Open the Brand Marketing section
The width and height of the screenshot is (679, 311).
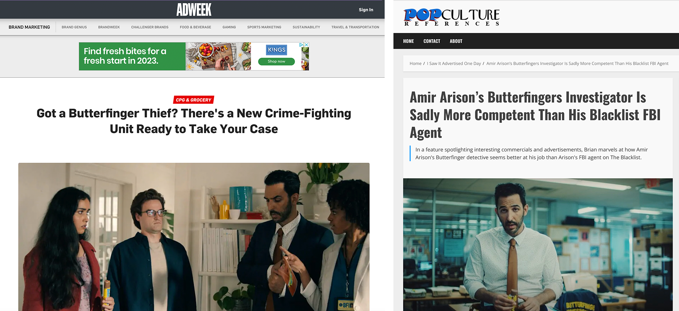coord(29,27)
